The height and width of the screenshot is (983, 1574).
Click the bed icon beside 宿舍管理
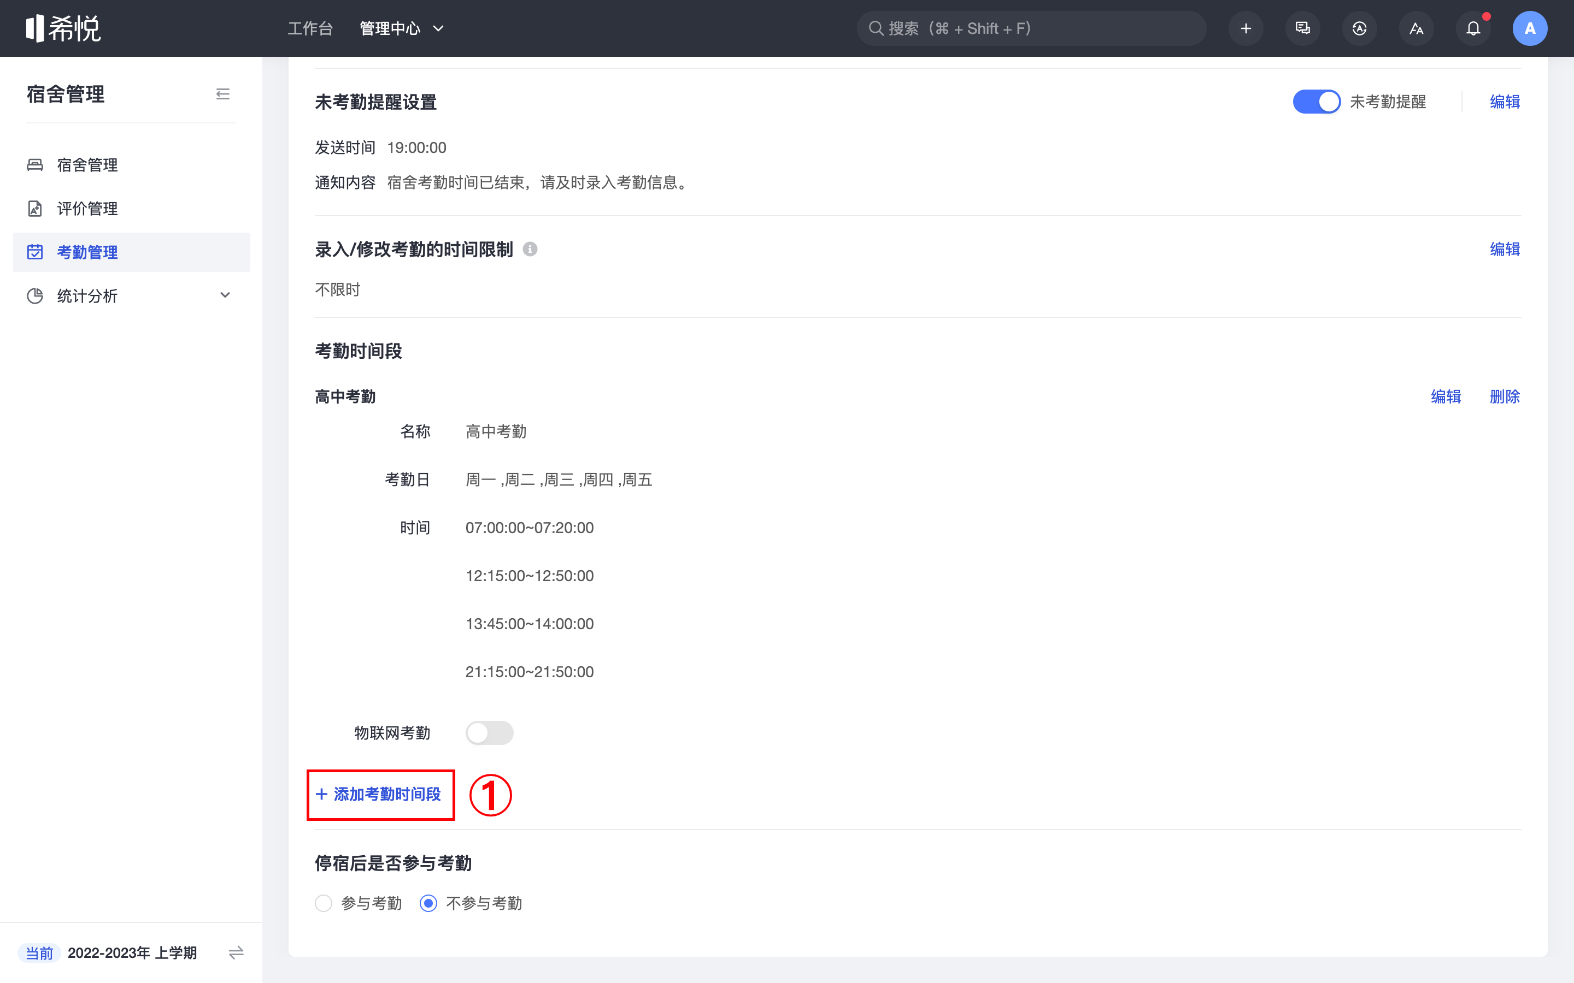(x=35, y=164)
